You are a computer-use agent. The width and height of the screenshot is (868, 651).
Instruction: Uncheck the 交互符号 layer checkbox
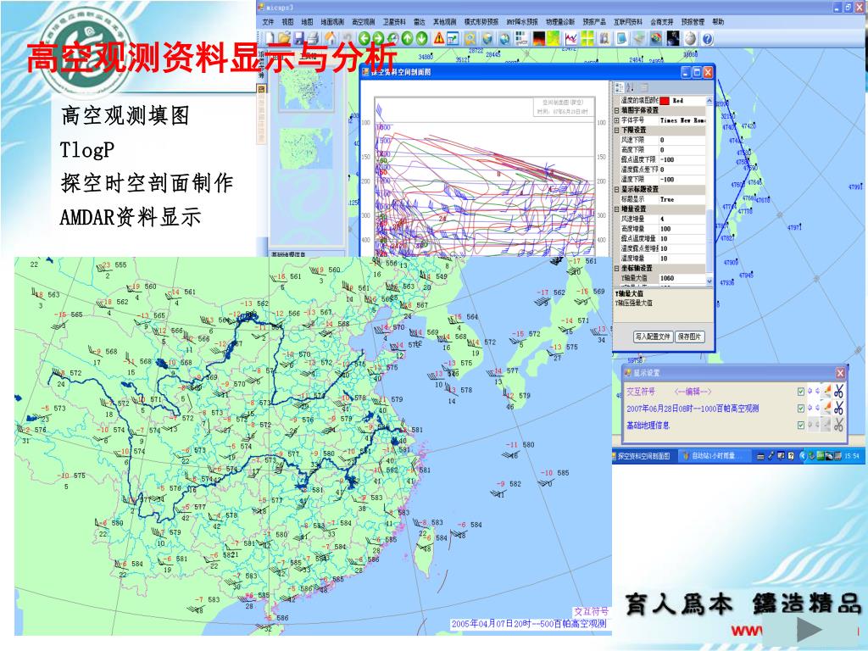tap(800, 392)
